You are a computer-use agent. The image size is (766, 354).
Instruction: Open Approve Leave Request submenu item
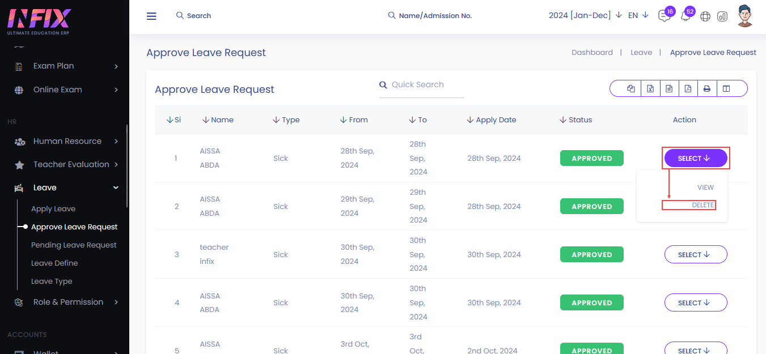(74, 227)
